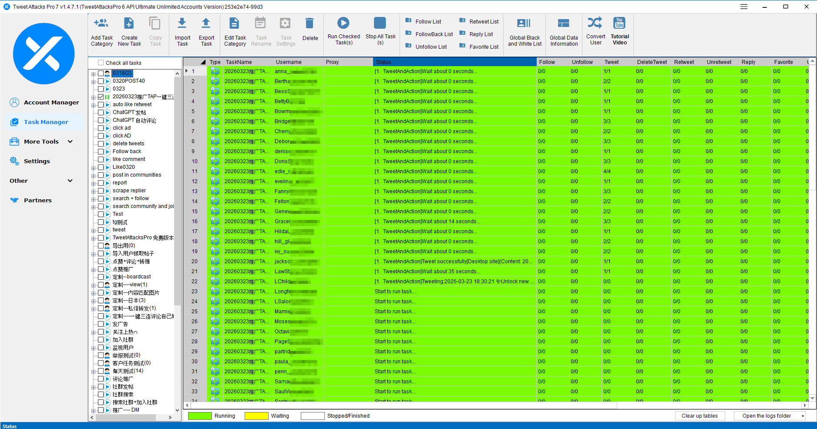The width and height of the screenshot is (817, 429).
Task: Open the Global Black and White List
Action: tap(524, 23)
